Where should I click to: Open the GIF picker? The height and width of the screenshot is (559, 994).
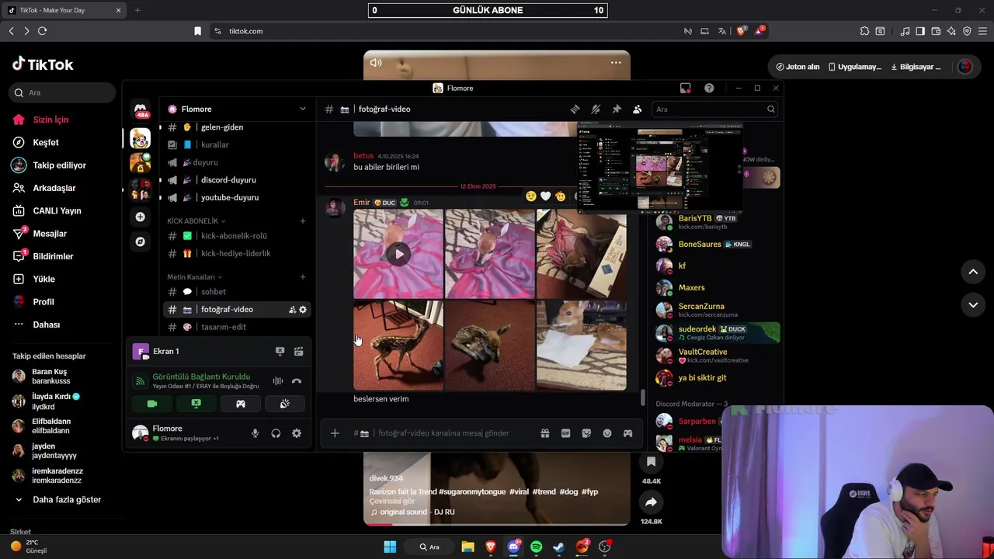(566, 433)
